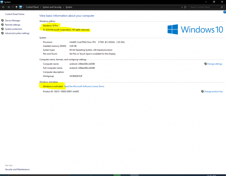Open the blue help icon
Screen dimensions: 226x176
pyautogui.click(x=225, y=12)
